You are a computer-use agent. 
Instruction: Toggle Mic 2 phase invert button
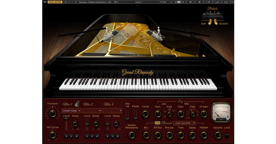tap(97, 136)
